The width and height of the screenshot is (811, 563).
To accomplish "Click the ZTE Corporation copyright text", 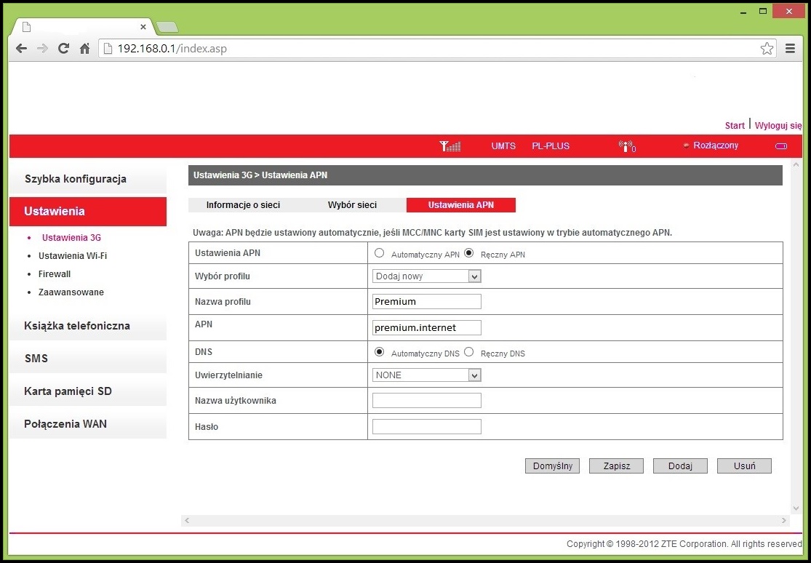I will [684, 544].
